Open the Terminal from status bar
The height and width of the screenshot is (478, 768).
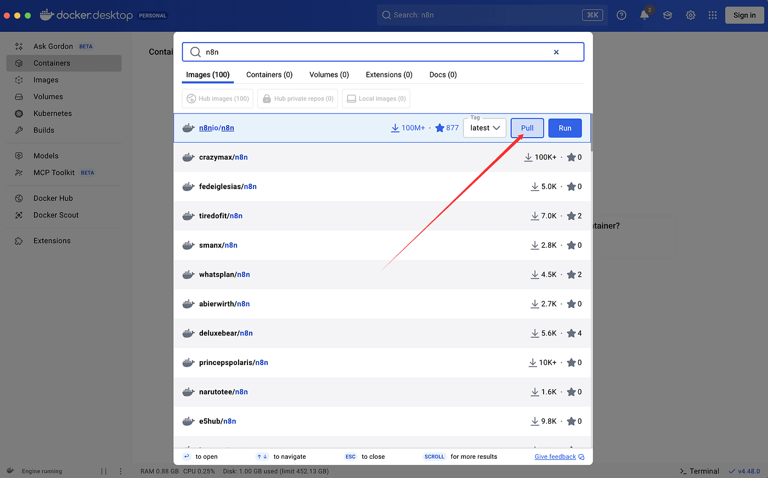click(x=699, y=471)
